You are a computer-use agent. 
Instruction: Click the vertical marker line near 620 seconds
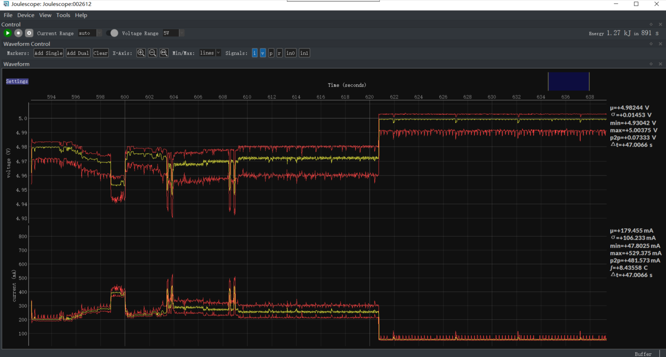pos(370,224)
